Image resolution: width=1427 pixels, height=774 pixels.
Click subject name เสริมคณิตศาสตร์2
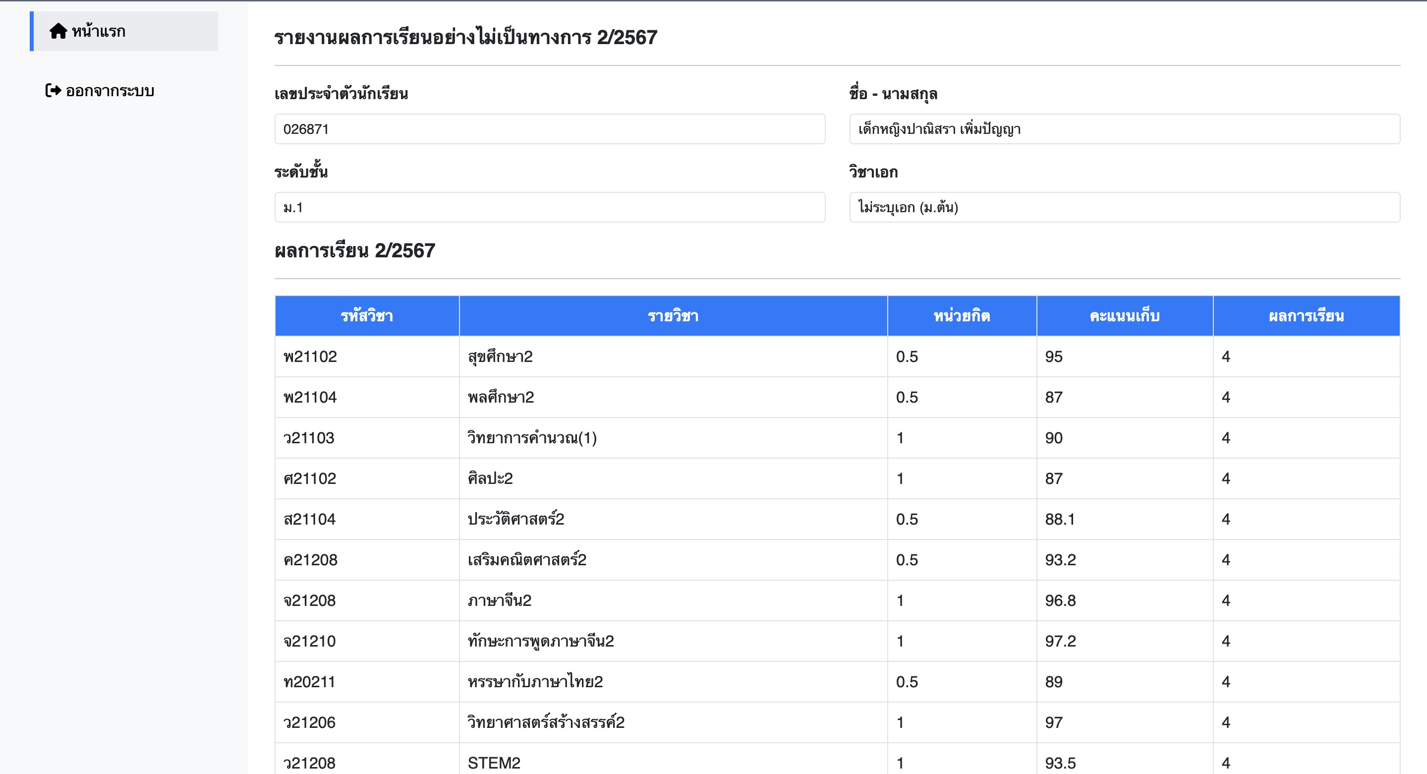(x=527, y=560)
